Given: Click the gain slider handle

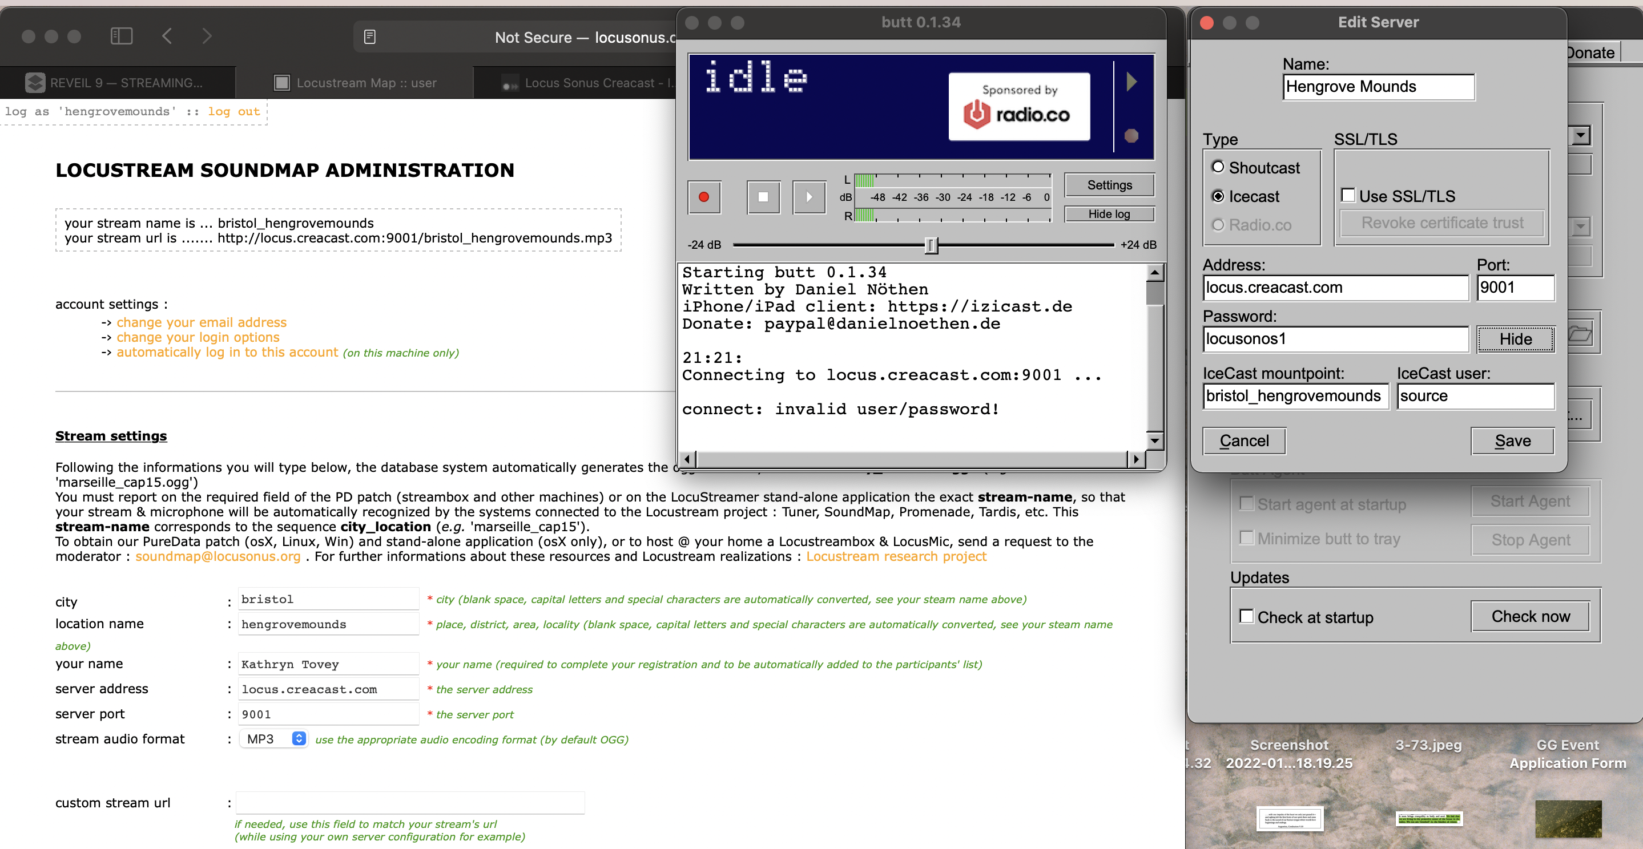Looking at the screenshot, I should pos(931,245).
